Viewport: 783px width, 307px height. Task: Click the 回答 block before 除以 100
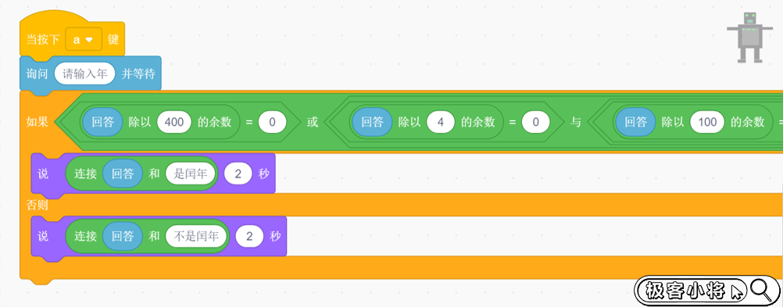[x=635, y=122]
